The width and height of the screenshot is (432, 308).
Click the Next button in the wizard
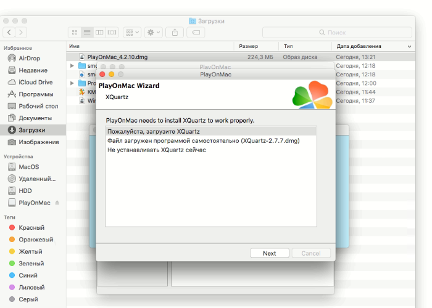click(270, 253)
